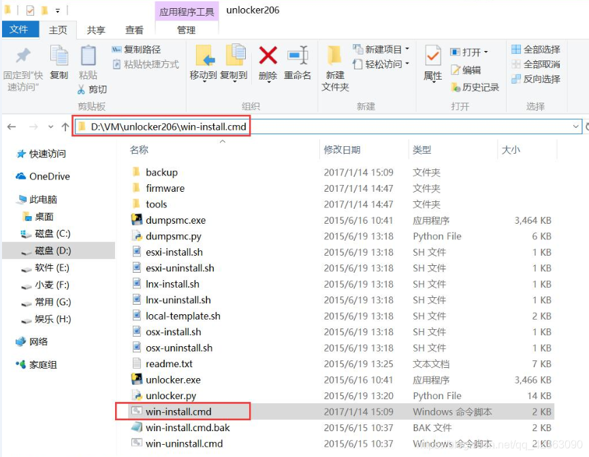Switch to Manage (管理) tab
Image resolution: width=589 pixels, height=457 pixels.
187,30
